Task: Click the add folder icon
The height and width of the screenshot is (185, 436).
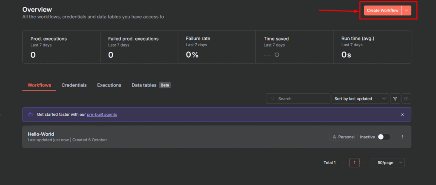Action: pos(407,99)
